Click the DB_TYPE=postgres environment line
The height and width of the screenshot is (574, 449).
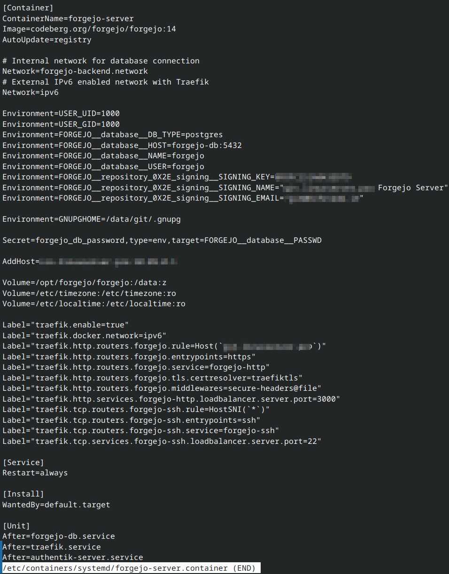tap(113, 135)
